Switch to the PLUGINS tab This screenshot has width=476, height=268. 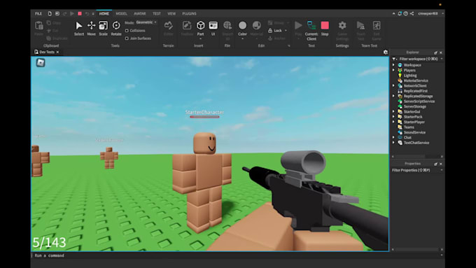[x=189, y=14]
